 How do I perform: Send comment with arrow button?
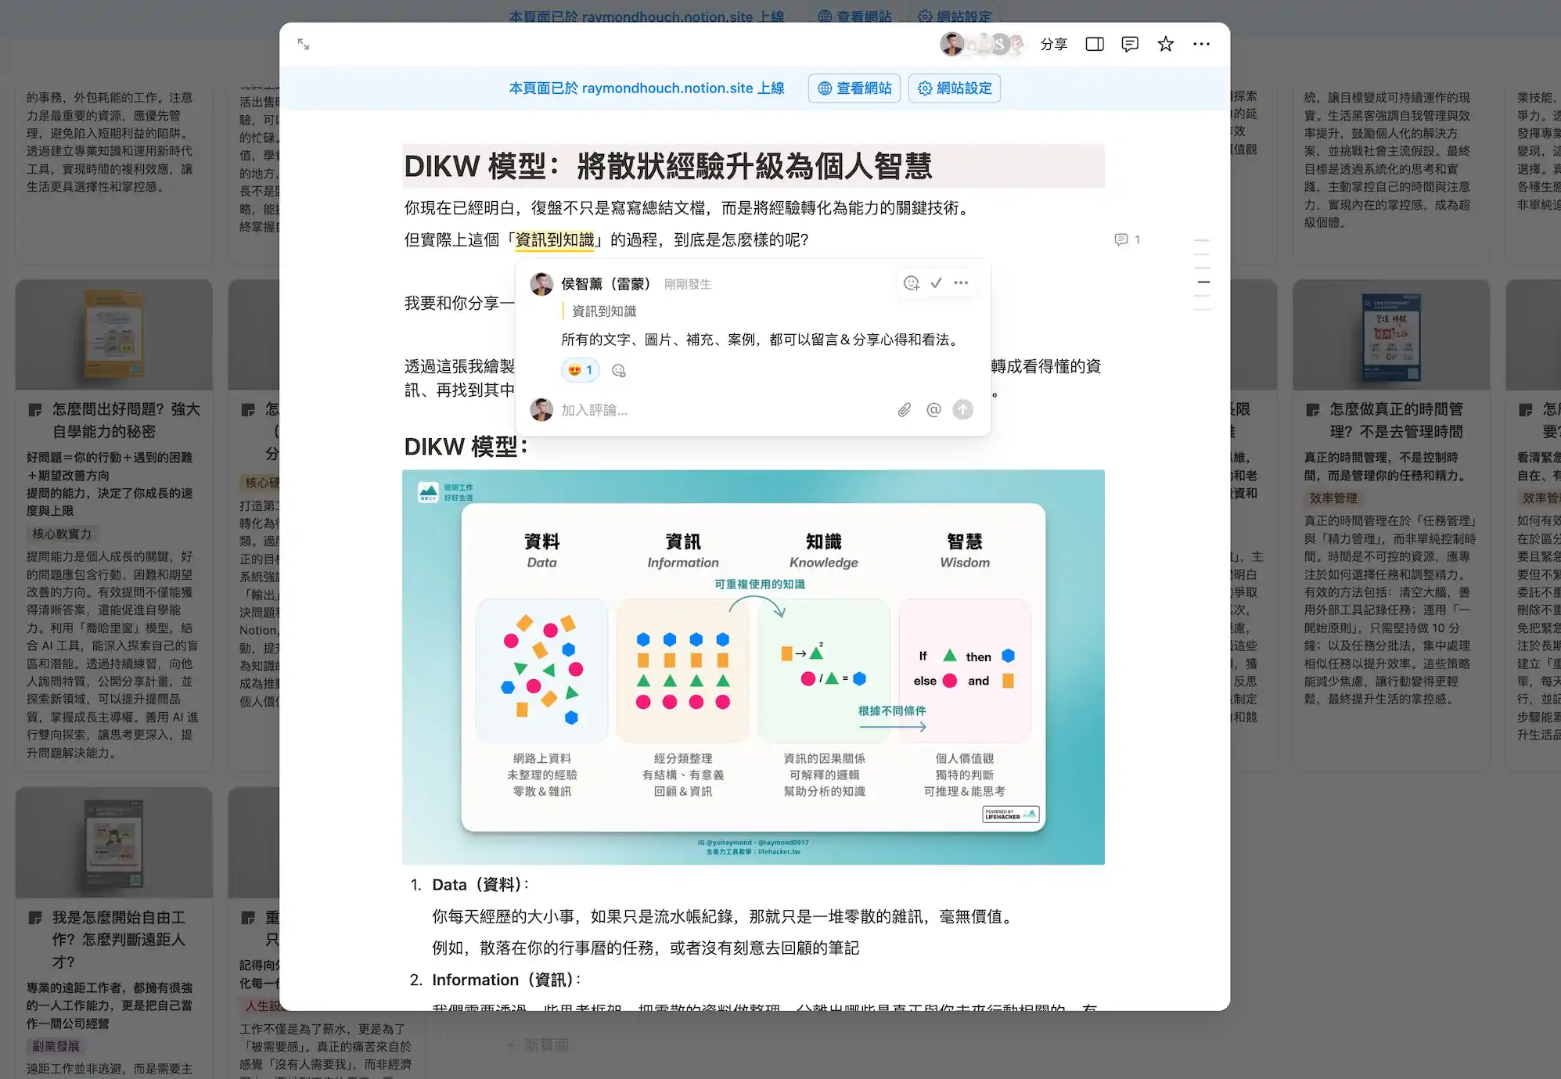pos(963,410)
